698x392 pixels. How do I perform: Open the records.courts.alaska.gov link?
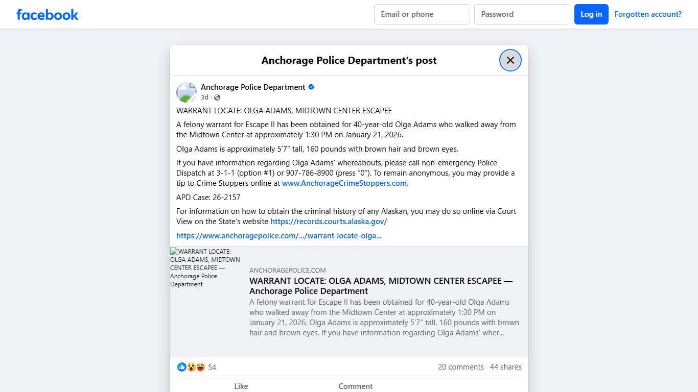(329, 222)
